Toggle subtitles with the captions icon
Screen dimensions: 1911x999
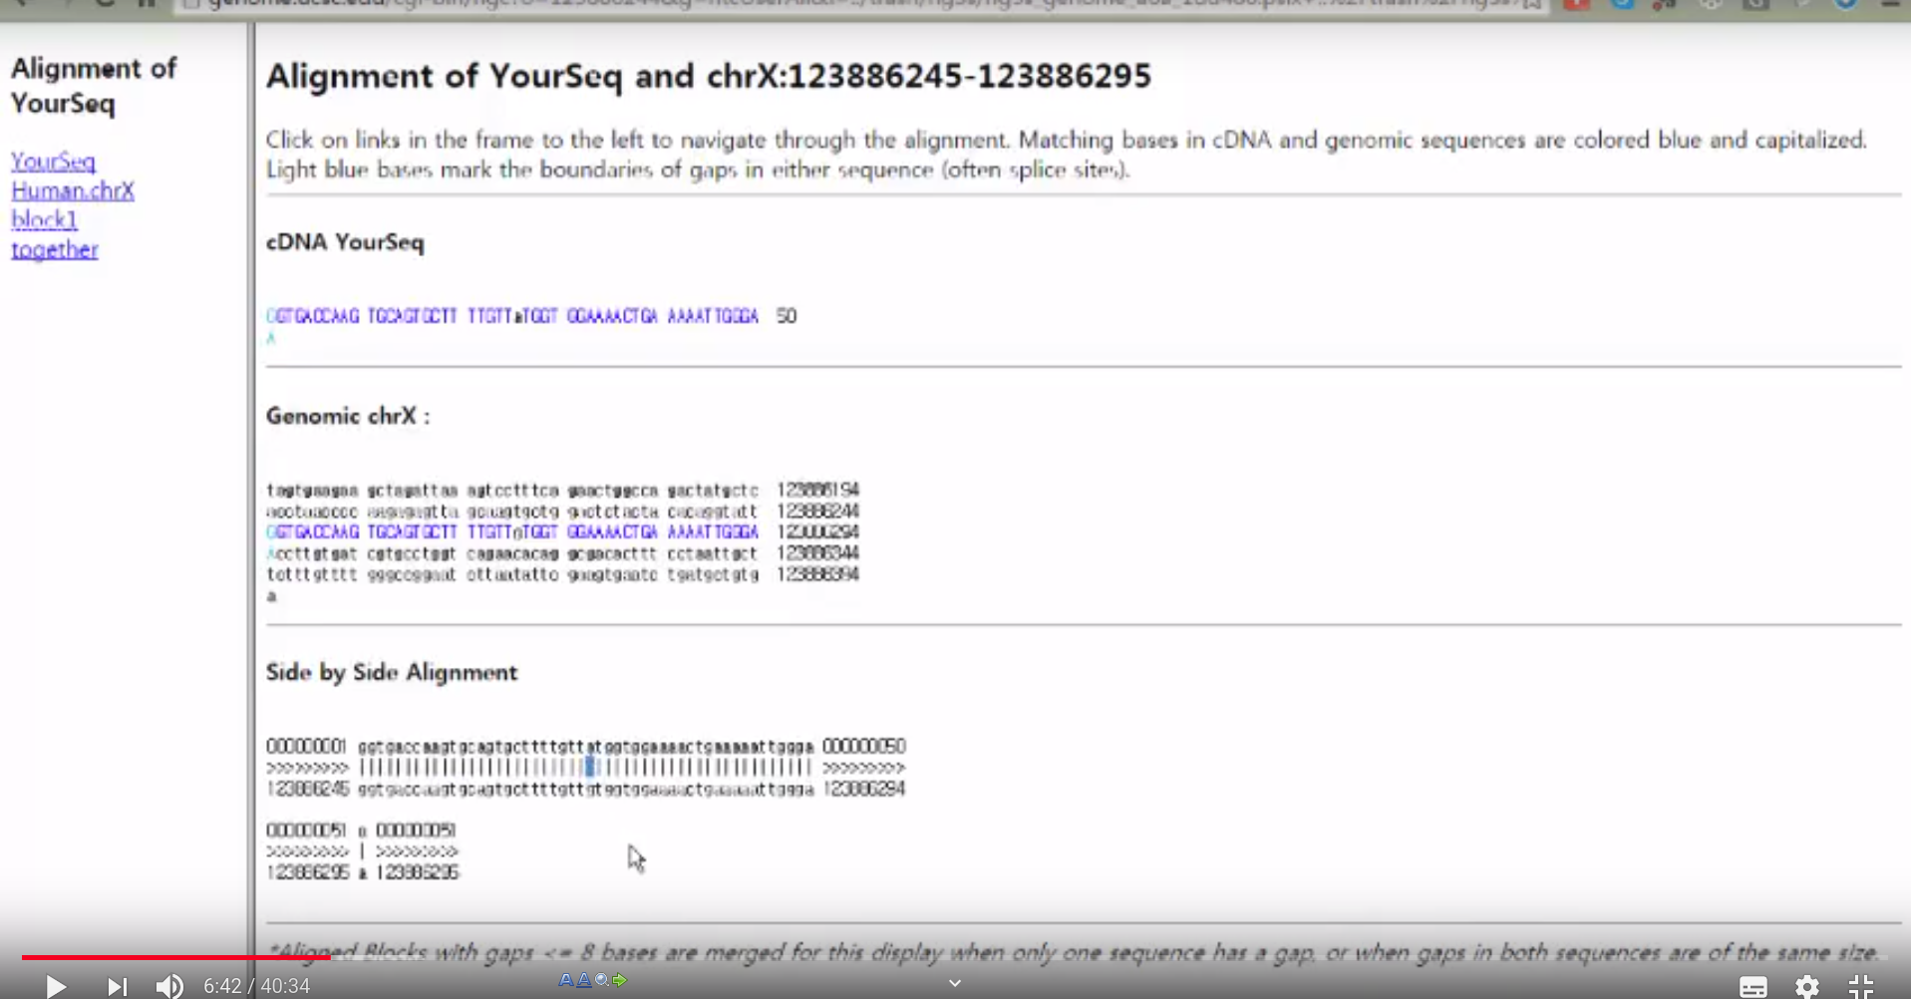click(1753, 986)
